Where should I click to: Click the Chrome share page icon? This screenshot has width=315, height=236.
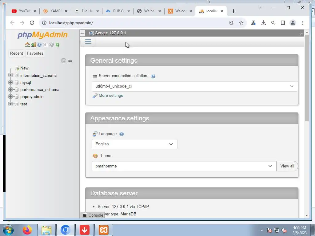click(x=231, y=23)
